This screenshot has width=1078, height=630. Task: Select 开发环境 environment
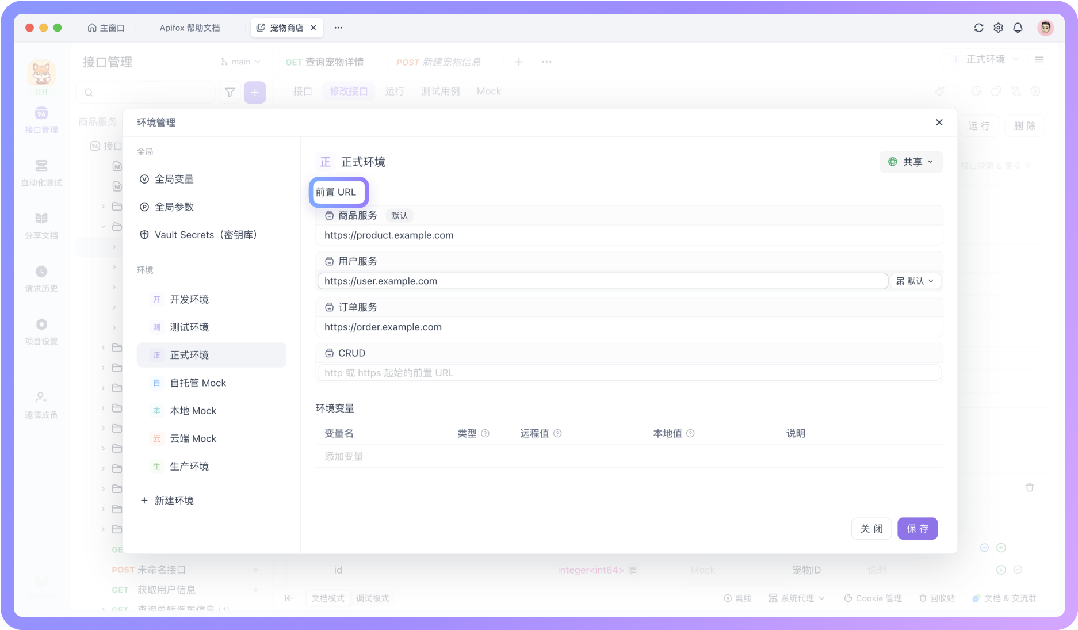tap(212, 299)
